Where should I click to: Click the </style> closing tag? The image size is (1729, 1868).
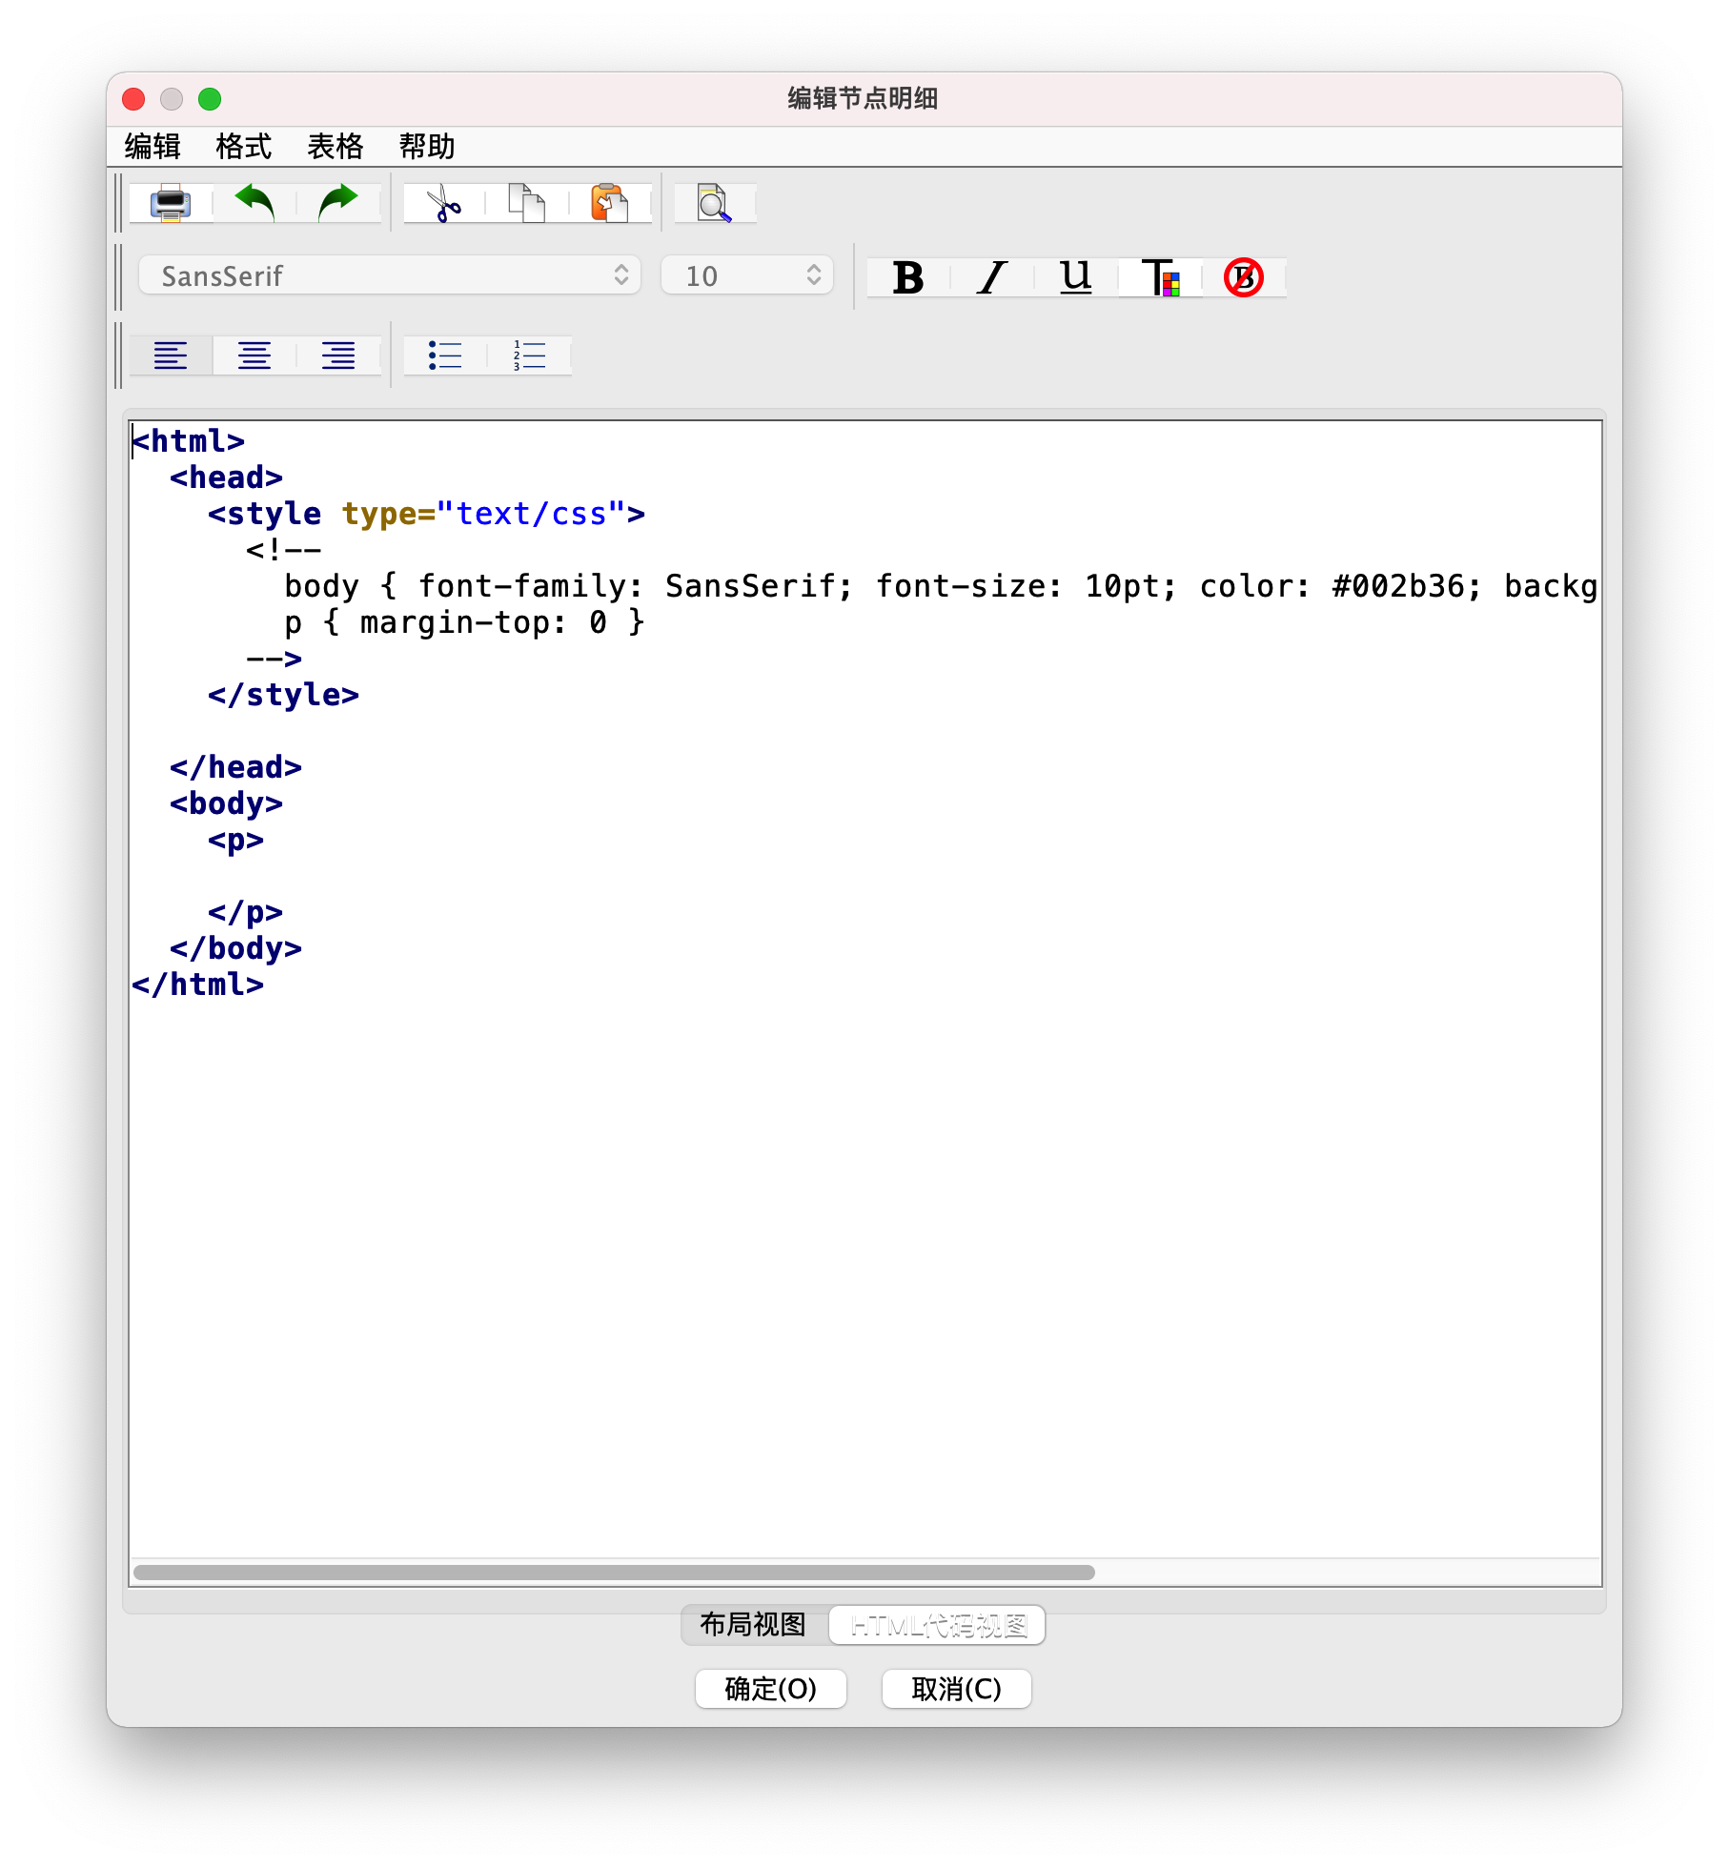[x=284, y=695]
